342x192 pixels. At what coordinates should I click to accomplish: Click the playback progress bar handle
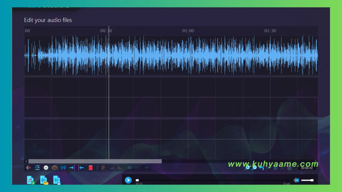[137, 180]
